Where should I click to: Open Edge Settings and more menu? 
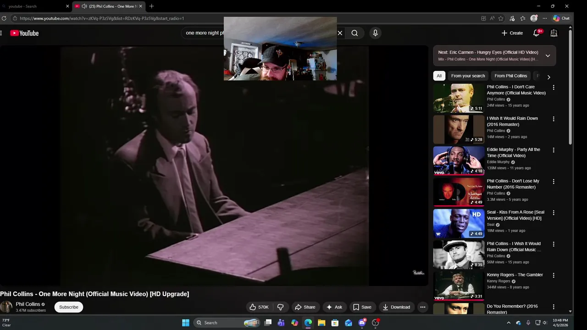[x=545, y=18]
